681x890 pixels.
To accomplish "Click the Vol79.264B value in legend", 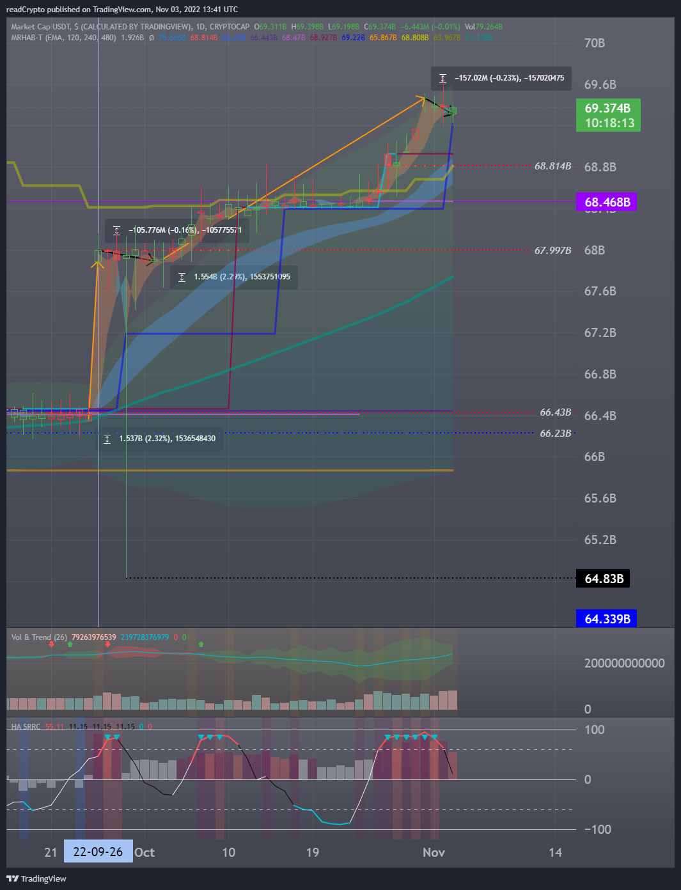I will 483,27.
